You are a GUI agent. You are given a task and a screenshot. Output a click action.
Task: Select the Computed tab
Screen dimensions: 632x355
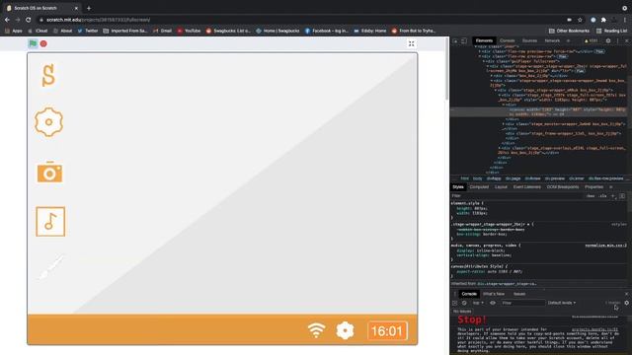pyautogui.click(x=479, y=187)
